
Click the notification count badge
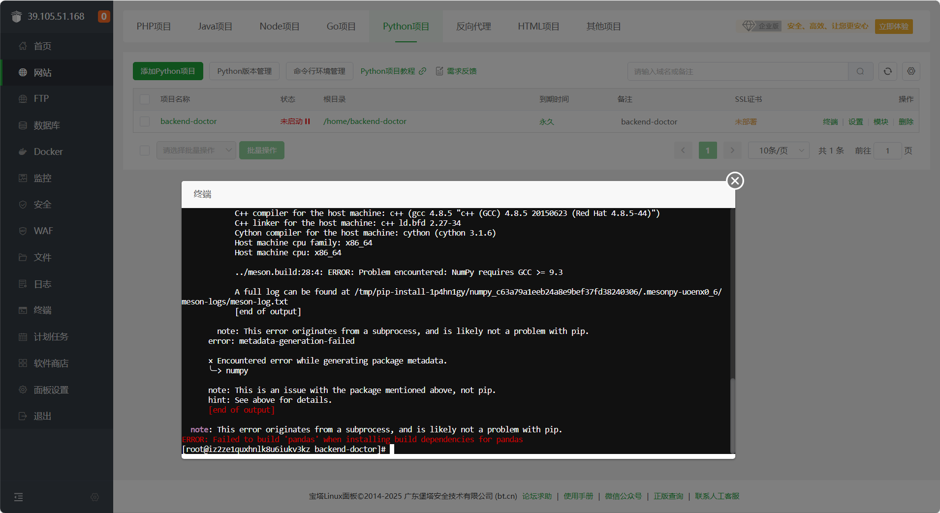pyautogui.click(x=103, y=16)
